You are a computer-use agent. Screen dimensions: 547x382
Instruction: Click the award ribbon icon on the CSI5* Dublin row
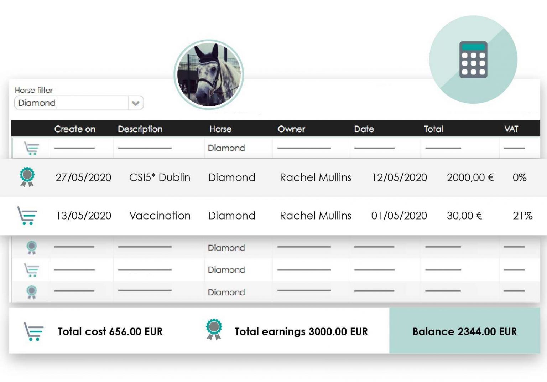tap(27, 177)
